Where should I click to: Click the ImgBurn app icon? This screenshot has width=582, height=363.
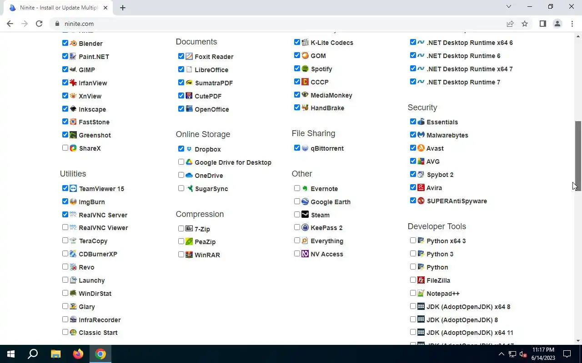pyautogui.click(x=73, y=201)
